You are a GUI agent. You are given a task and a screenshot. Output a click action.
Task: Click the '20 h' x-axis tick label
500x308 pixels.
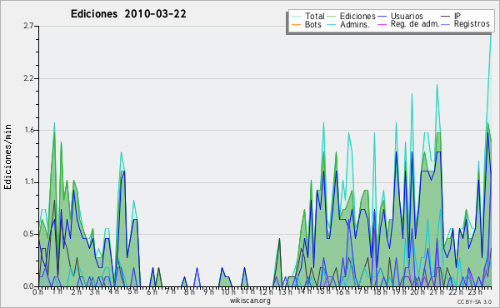417,291
